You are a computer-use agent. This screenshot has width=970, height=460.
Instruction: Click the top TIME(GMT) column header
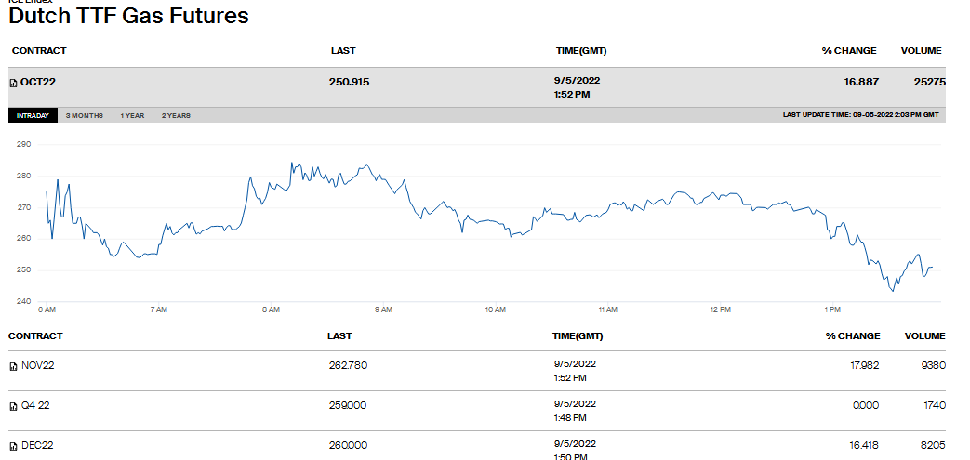581,51
